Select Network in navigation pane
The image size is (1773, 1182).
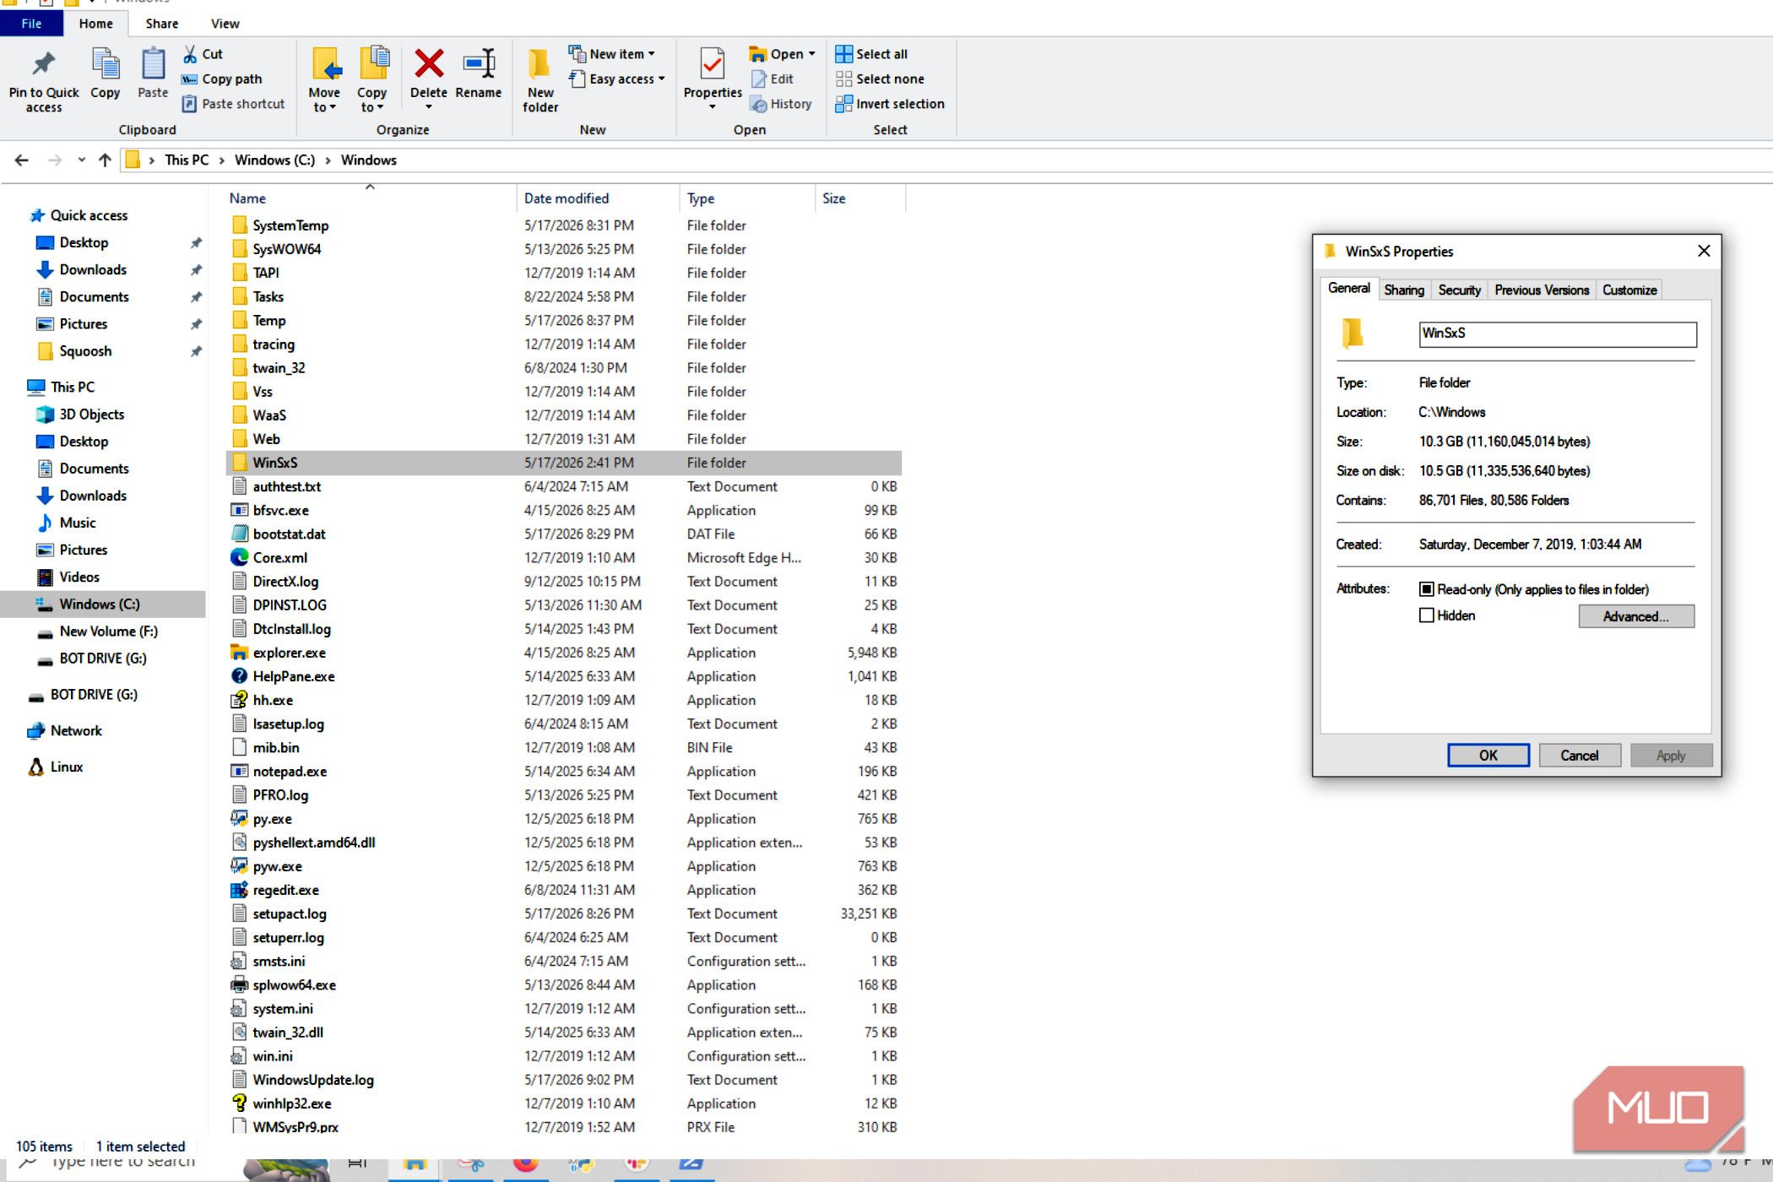click(76, 730)
